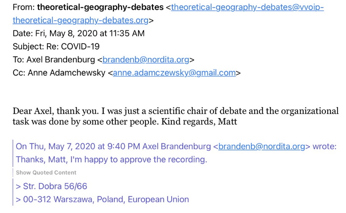Click brandenb@nordita.org link in quoted reply header
The height and width of the screenshot is (213, 346).
(x=262, y=147)
